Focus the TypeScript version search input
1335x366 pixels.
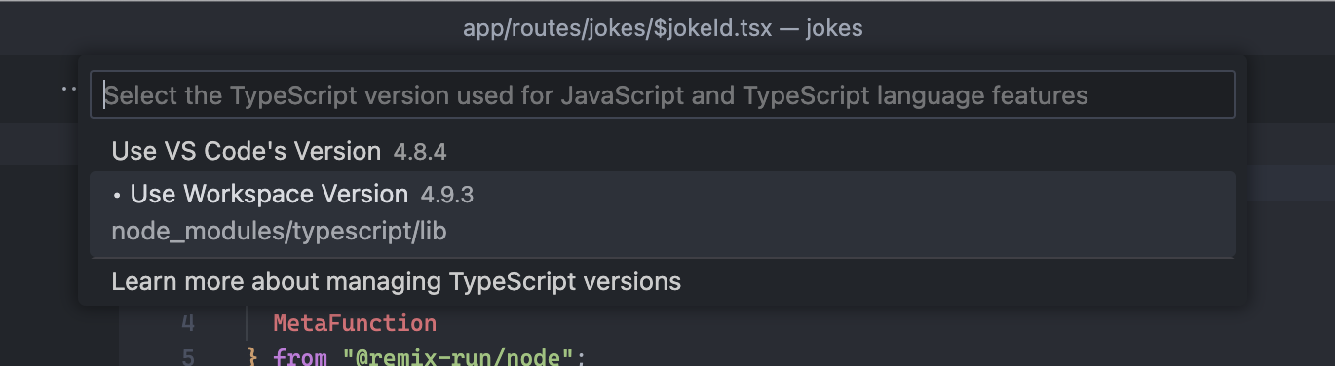click(663, 95)
